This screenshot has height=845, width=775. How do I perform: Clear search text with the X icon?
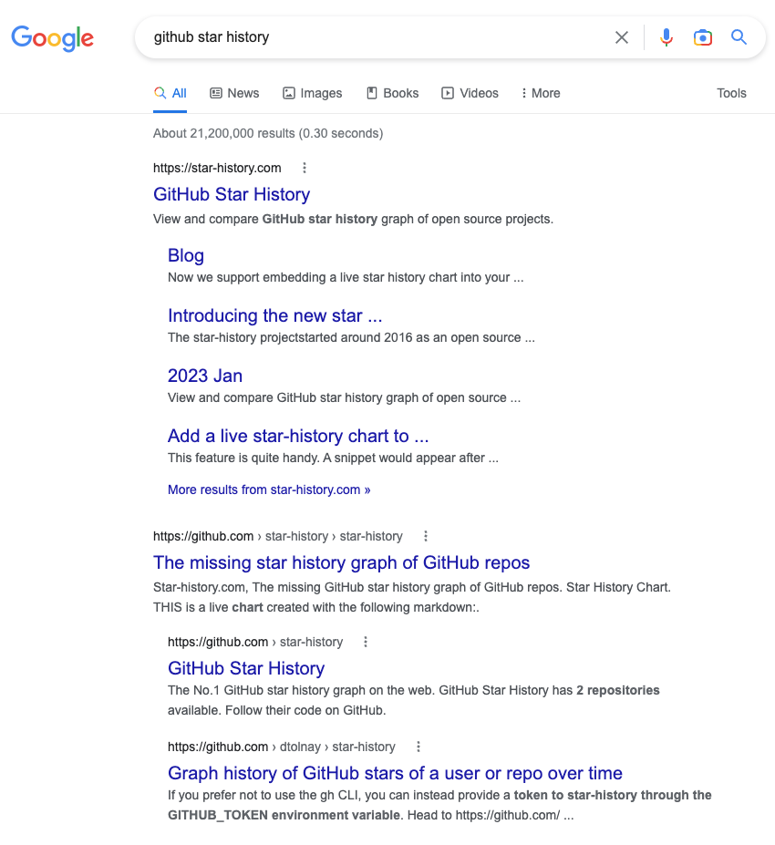(622, 37)
